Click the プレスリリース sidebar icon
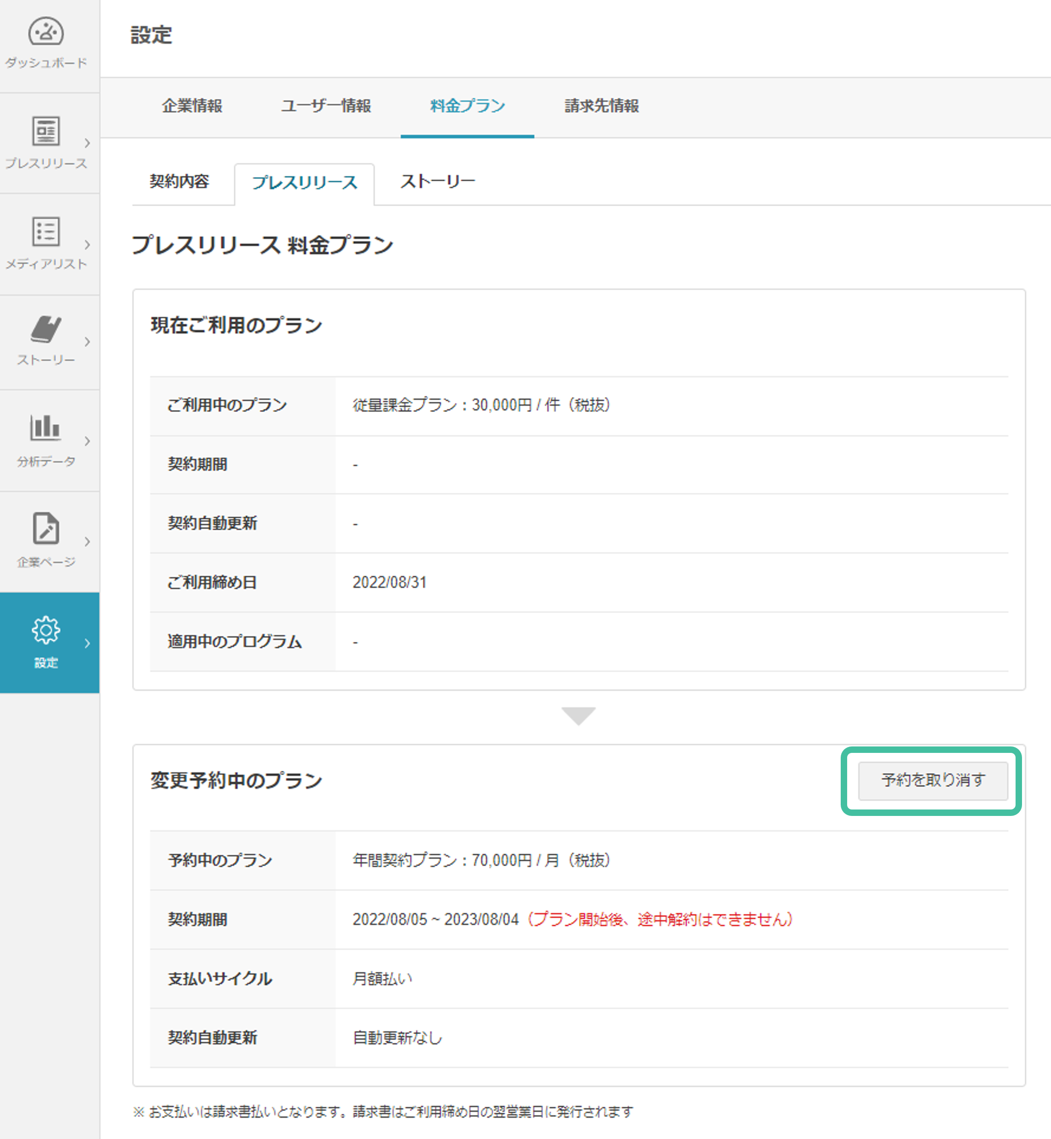 point(46,131)
